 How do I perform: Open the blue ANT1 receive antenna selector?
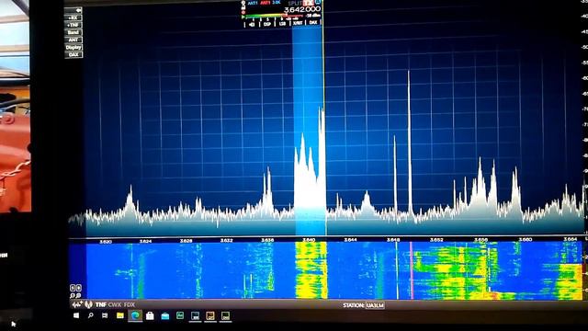point(253,3)
